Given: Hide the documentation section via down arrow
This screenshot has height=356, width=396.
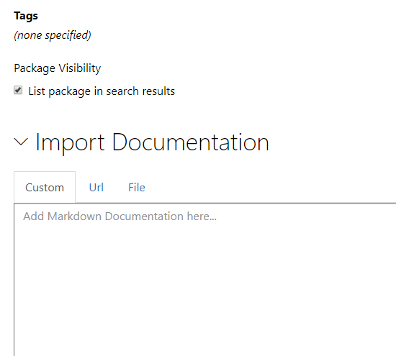Looking at the screenshot, I should [21, 142].
